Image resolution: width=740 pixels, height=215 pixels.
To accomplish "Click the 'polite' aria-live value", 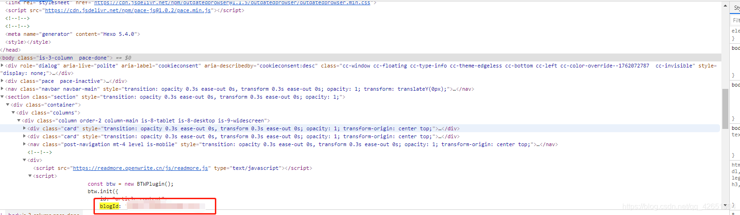I will [x=106, y=66].
